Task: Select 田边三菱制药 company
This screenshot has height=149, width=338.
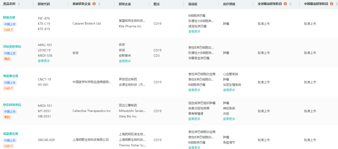Action: point(128,105)
